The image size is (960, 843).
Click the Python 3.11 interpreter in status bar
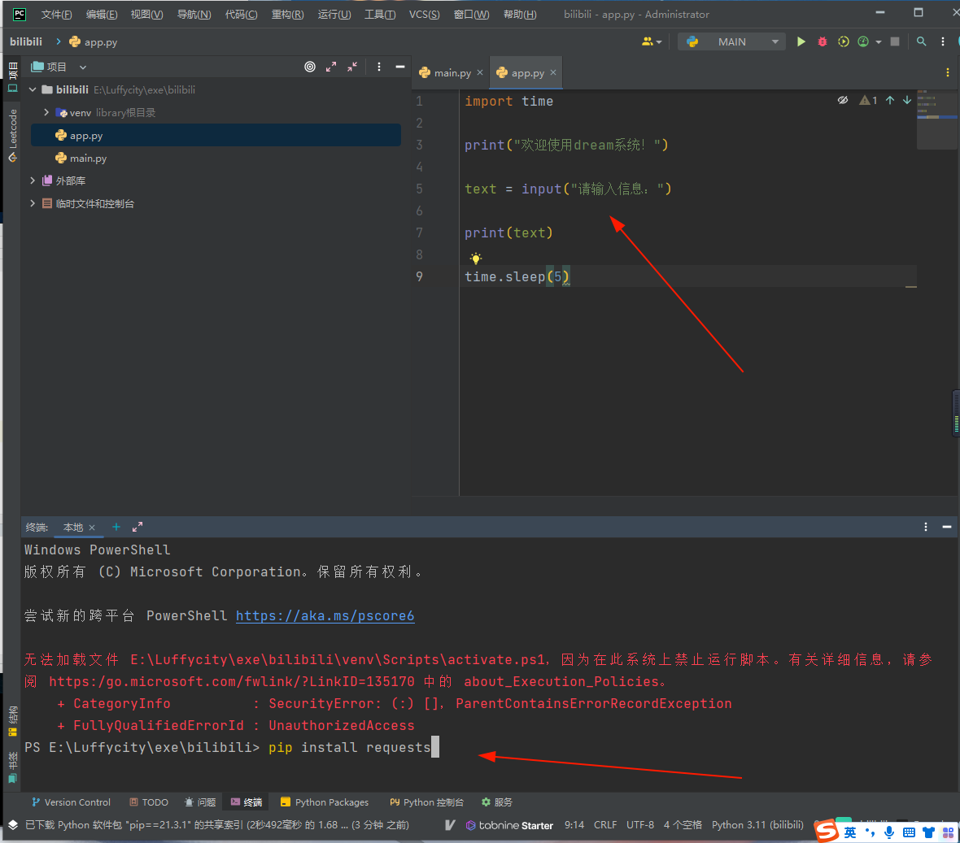coord(757,824)
